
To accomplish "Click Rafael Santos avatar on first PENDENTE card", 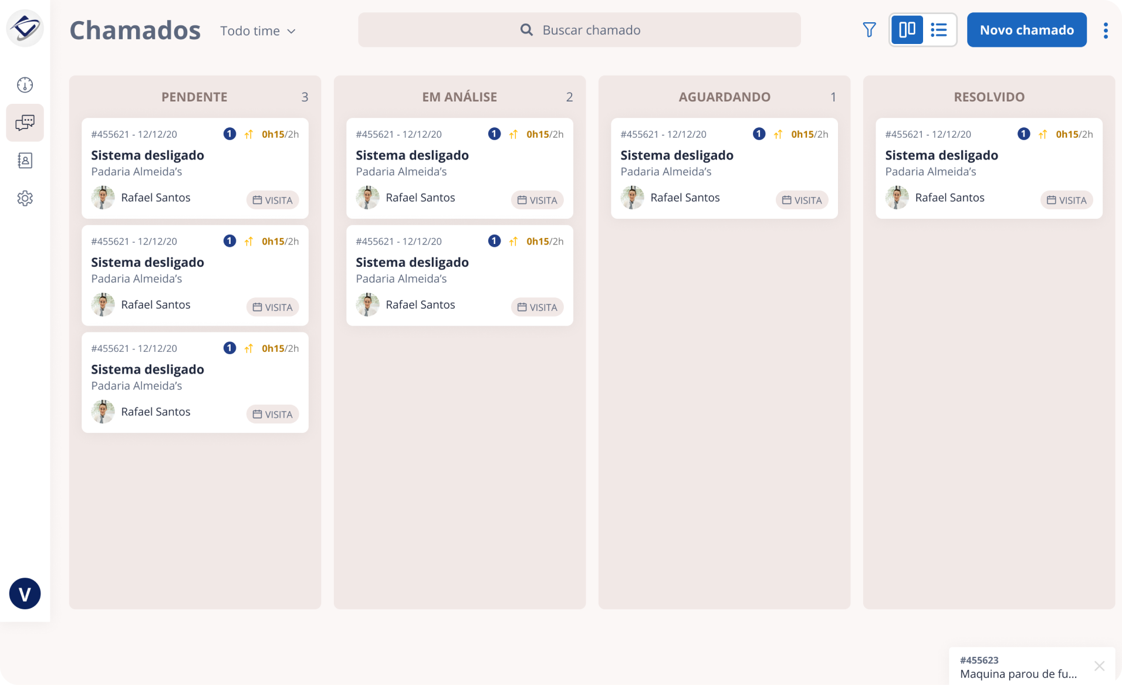I will (103, 198).
